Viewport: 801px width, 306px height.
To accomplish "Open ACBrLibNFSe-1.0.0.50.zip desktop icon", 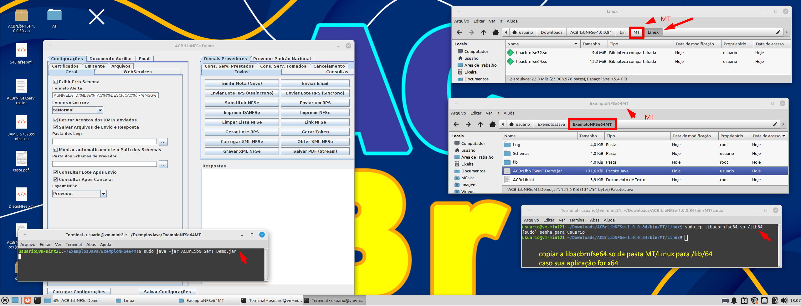I will coord(22,21).
